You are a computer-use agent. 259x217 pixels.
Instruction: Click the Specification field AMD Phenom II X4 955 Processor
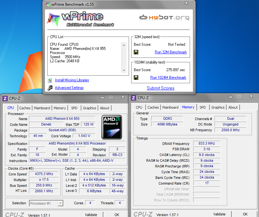pos(77,143)
